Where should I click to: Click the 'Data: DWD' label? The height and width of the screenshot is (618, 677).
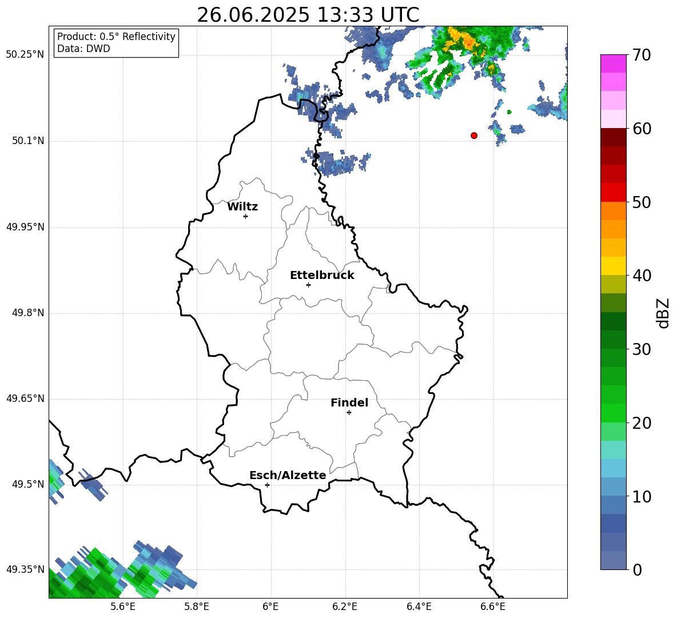[x=83, y=49]
